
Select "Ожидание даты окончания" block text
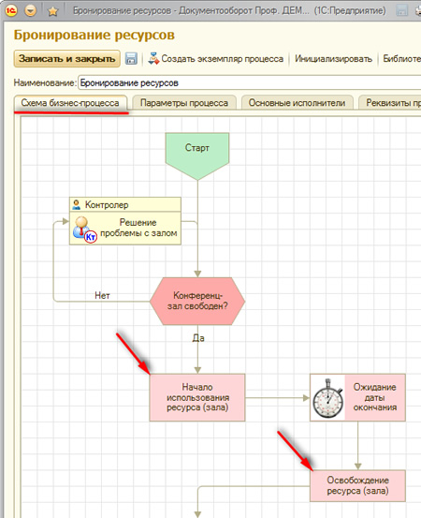pyautogui.click(x=375, y=397)
